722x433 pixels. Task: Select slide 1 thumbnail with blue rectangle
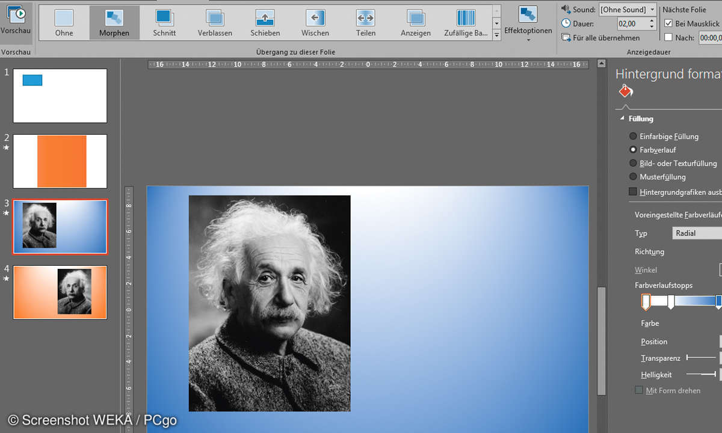pyautogui.click(x=60, y=96)
